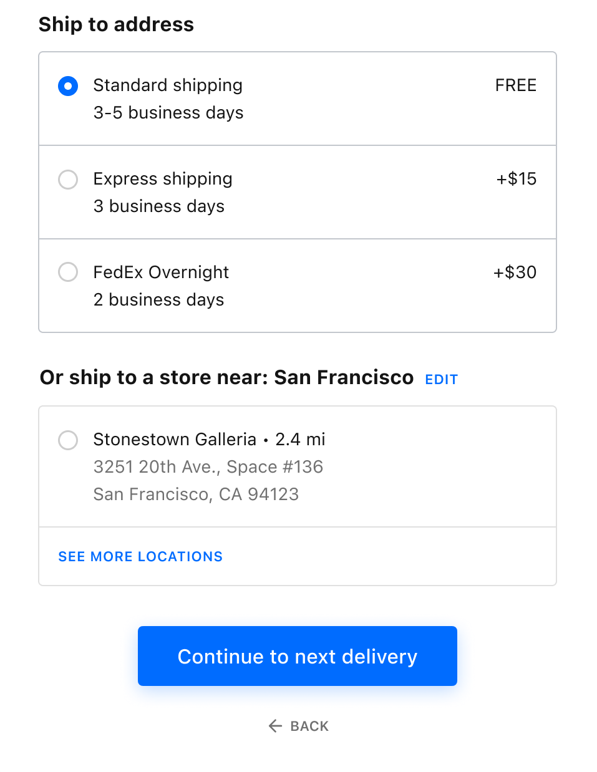Click the +$30 FedEx Overnight price
The image size is (597, 772).
(515, 273)
